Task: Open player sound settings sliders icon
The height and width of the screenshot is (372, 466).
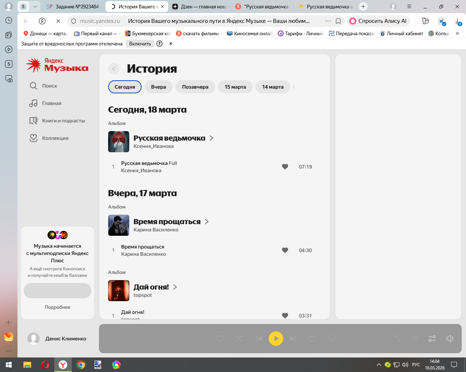Action: click(x=432, y=339)
